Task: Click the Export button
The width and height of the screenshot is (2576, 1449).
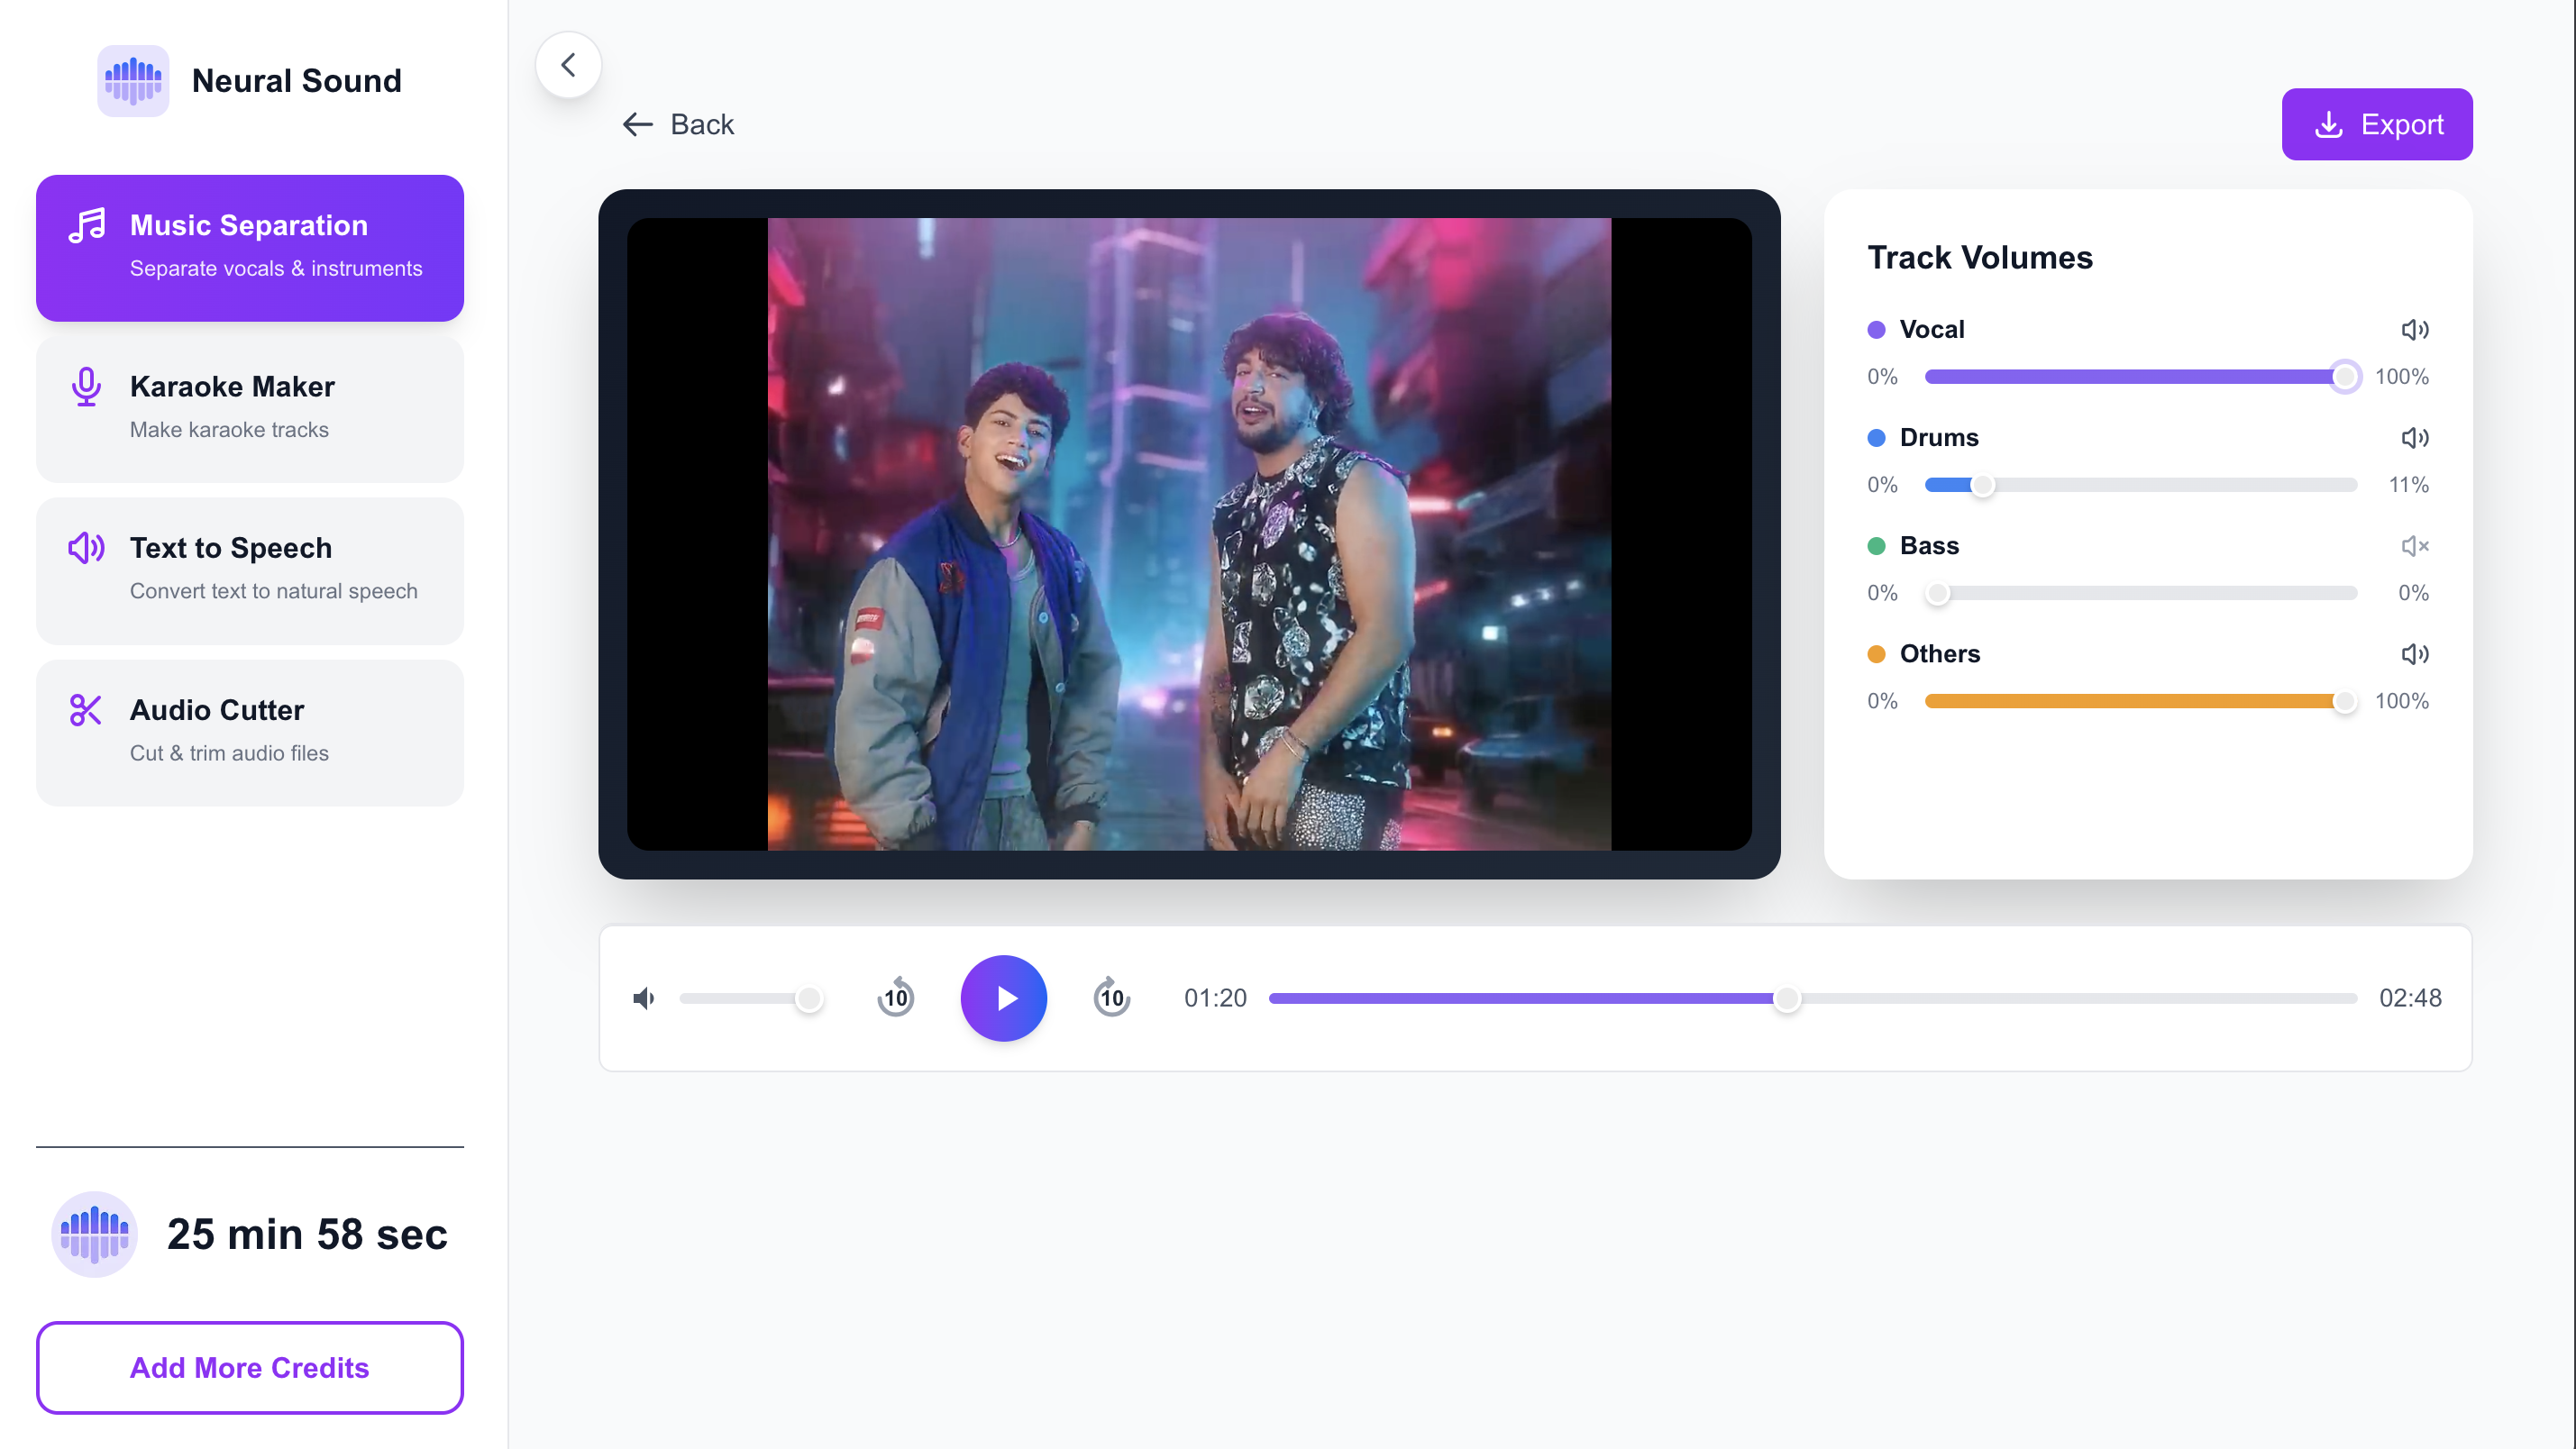Action: pyautogui.click(x=2377, y=124)
